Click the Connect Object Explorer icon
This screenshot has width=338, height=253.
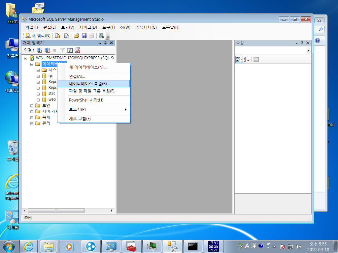pyautogui.click(x=40, y=50)
